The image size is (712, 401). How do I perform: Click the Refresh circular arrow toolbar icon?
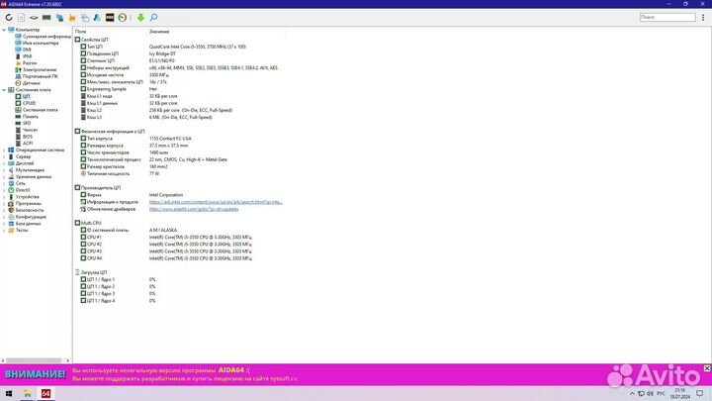[x=9, y=17]
